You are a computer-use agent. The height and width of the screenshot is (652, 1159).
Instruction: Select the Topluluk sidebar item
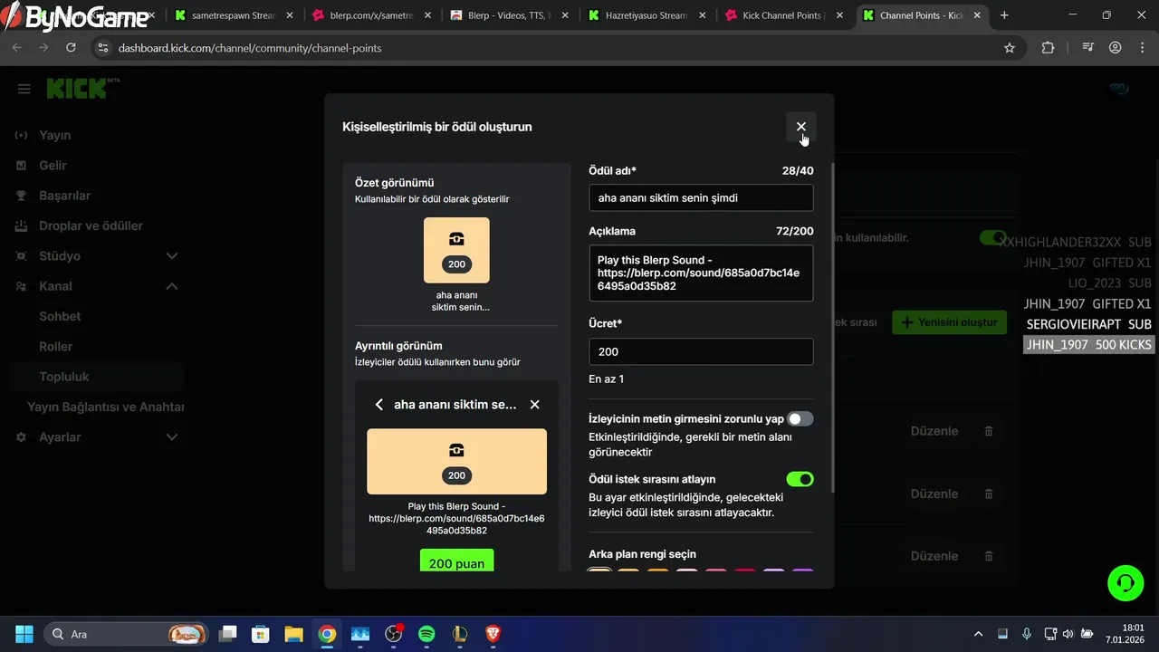[x=97, y=377]
